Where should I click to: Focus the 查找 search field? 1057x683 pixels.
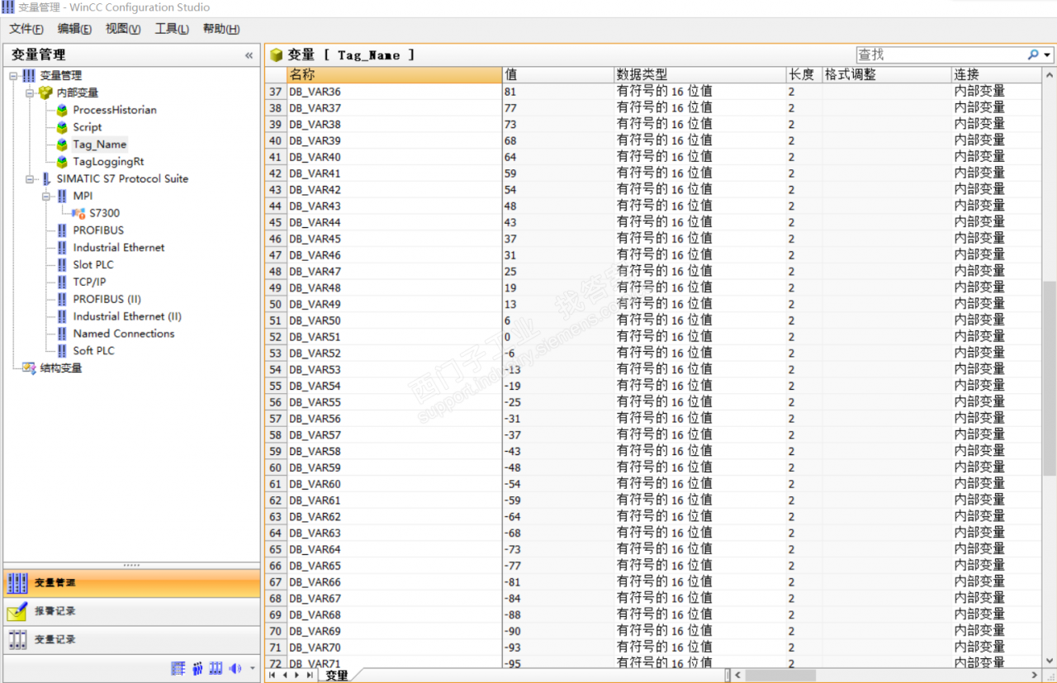[940, 55]
